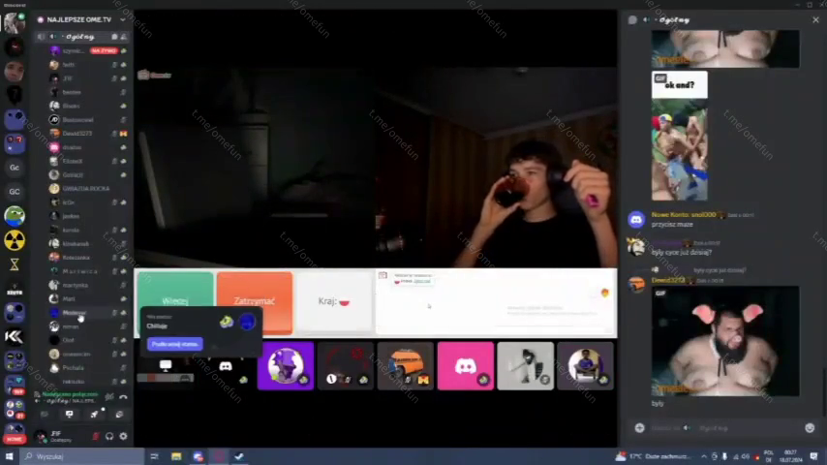Click the orange Zatrzymać button
The height and width of the screenshot is (465, 827).
tap(255, 301)
